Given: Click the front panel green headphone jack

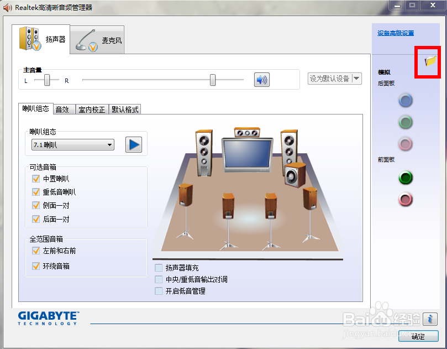Looking at the screenshot, I should (406, 178).
